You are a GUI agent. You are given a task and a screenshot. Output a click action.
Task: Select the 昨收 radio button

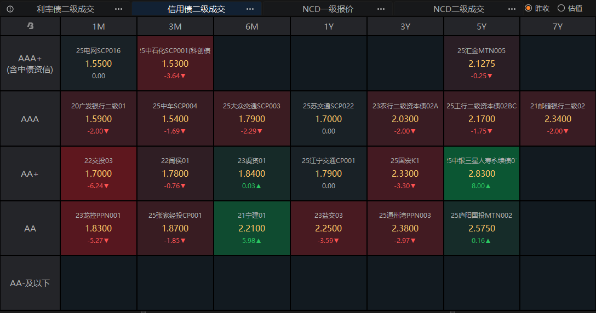coord(529,8)
